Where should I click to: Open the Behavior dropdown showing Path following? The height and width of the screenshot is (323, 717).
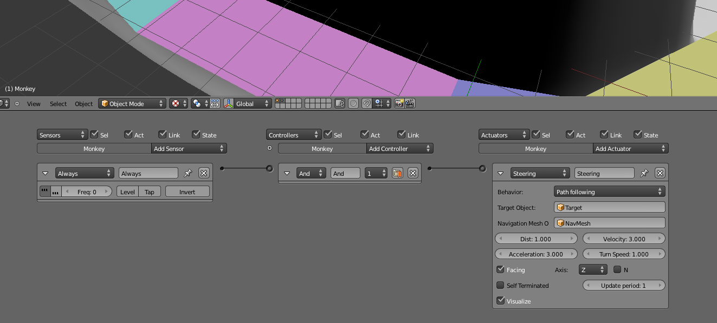coord(609,192)
